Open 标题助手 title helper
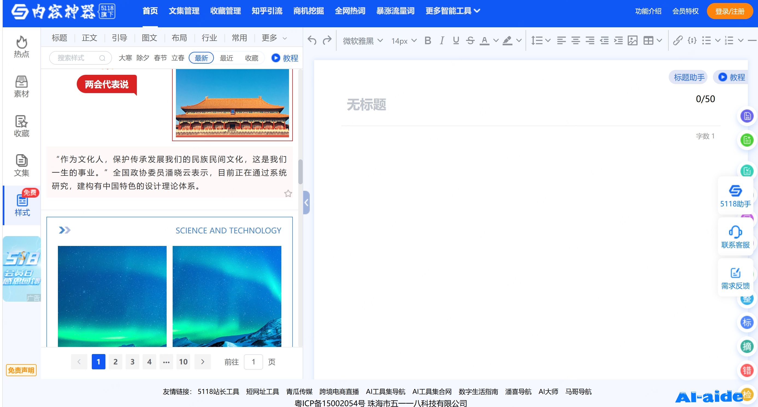This screenshot has height=407, width=758. coord(689,77)
